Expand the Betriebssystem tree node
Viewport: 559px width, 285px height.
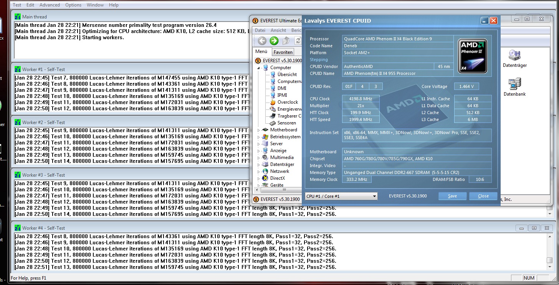[x=259, y=137]
